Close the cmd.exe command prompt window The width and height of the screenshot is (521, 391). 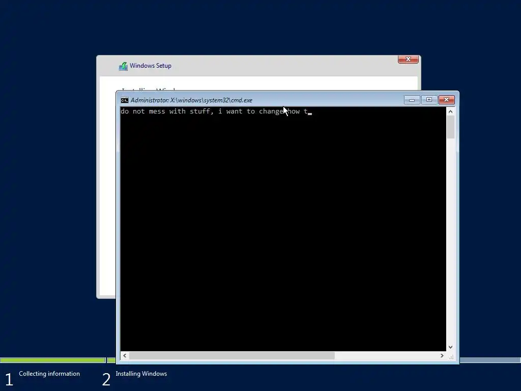point(447,100)
